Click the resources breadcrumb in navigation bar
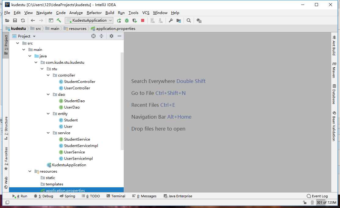This screenshot has width=340, height=208. (75, 29)
